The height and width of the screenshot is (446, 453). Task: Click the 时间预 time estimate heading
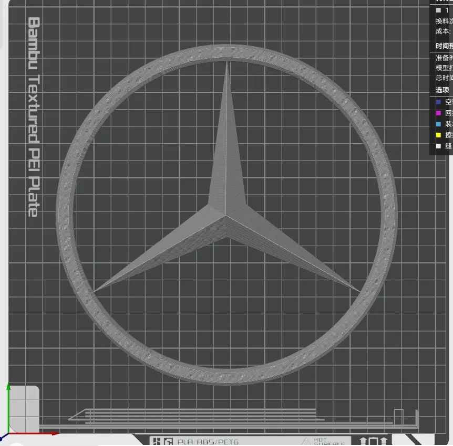tap(444, 46)
